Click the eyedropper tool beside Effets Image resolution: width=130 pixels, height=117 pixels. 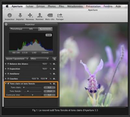[x=54, y=59]
